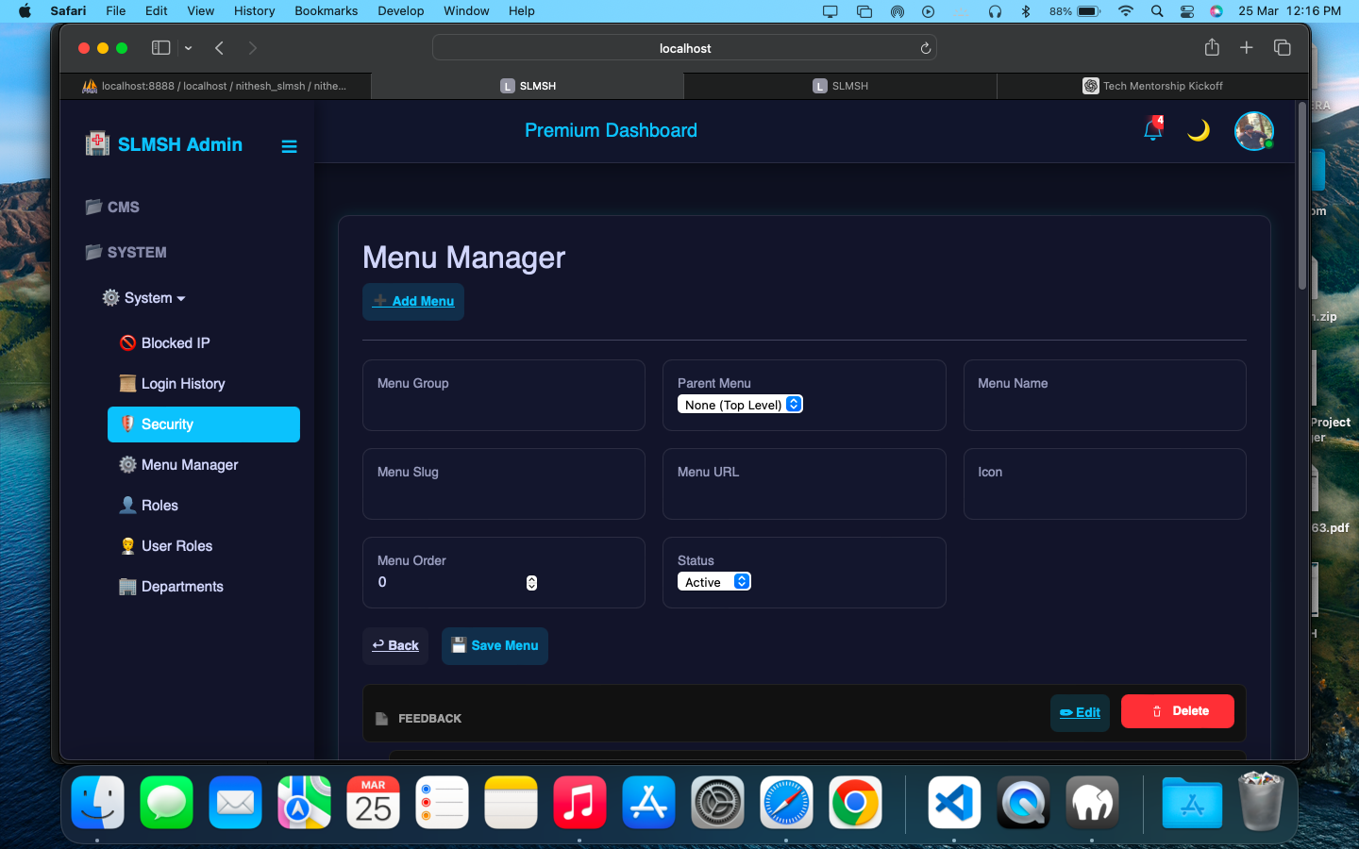The height and width of the screenshot is (849, 1359).
Task: Delete the FEEDBACK menu entry
Action: click(x=1178, y=711)
